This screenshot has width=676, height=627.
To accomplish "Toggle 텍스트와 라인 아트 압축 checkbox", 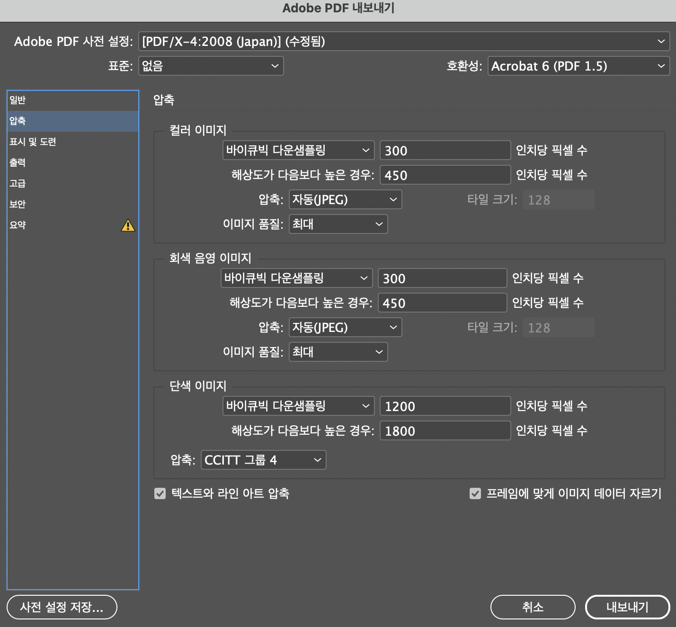I will click(x=160, y=493).
